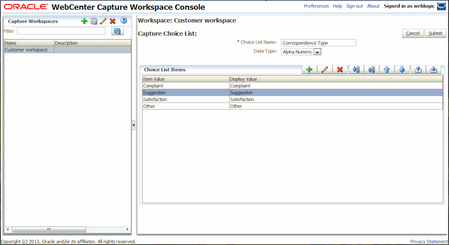Edit workspace with pencil icon in Capture Workspaces
This screenshot has height=245, width=449.
(x=103, y=21)
